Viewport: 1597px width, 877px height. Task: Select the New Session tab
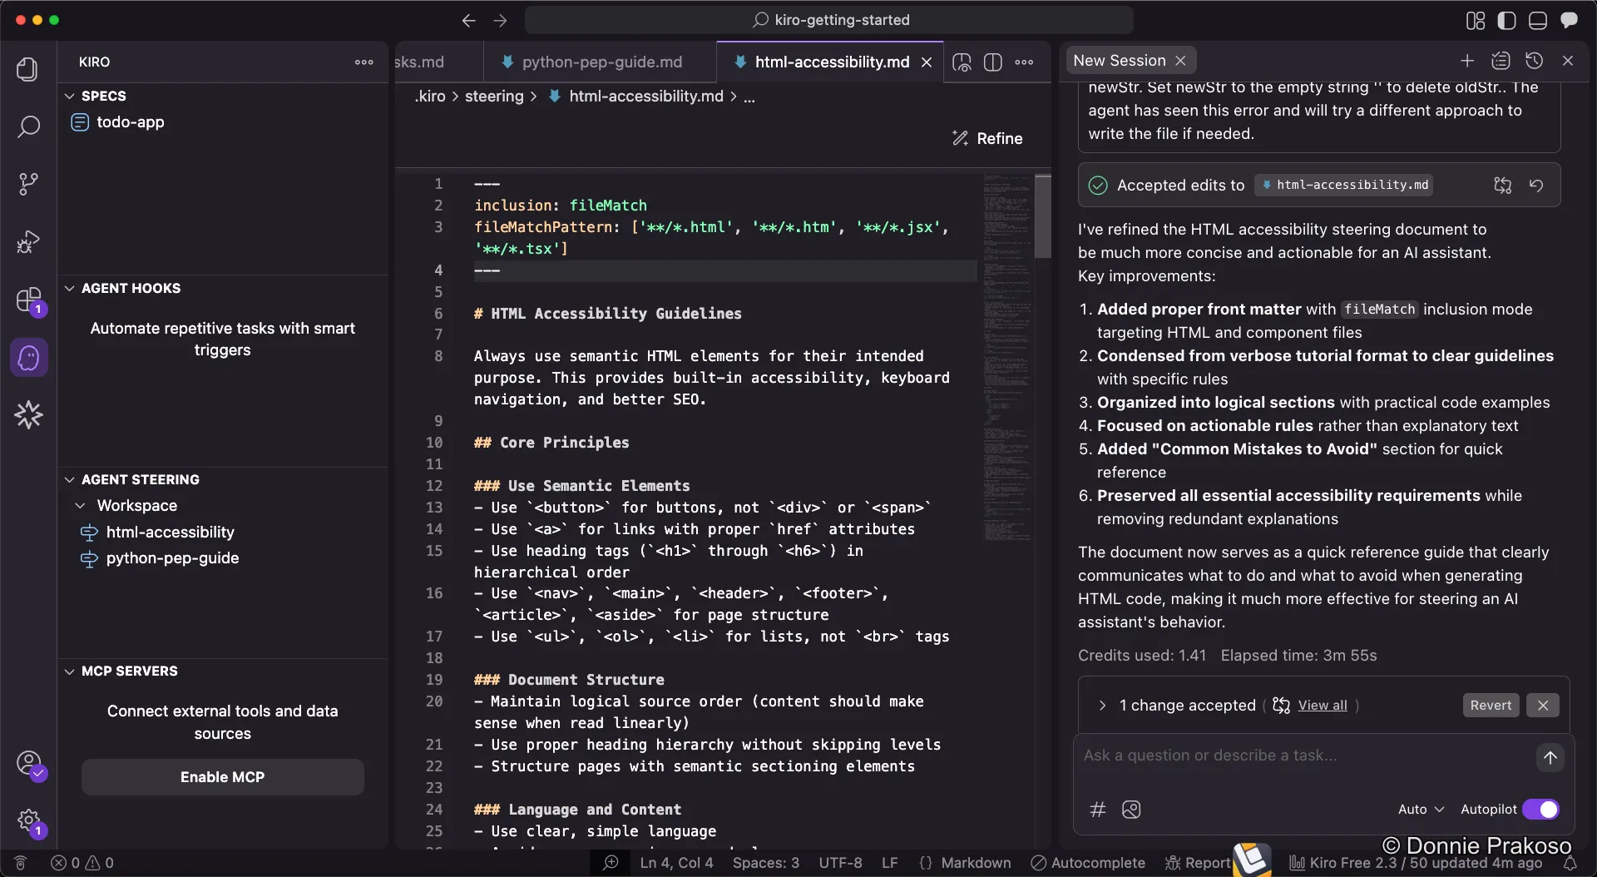[1120, 60]
